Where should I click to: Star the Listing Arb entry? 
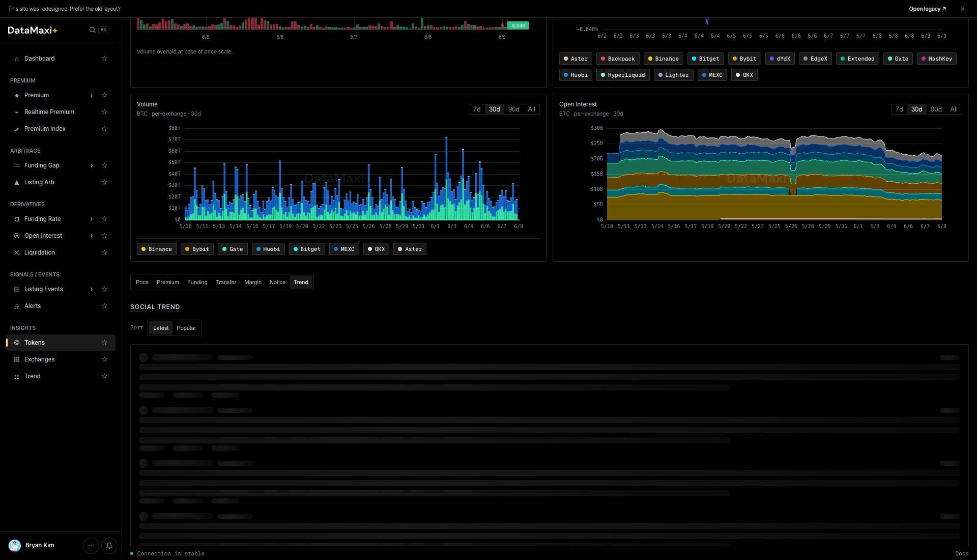coord(104,182)
